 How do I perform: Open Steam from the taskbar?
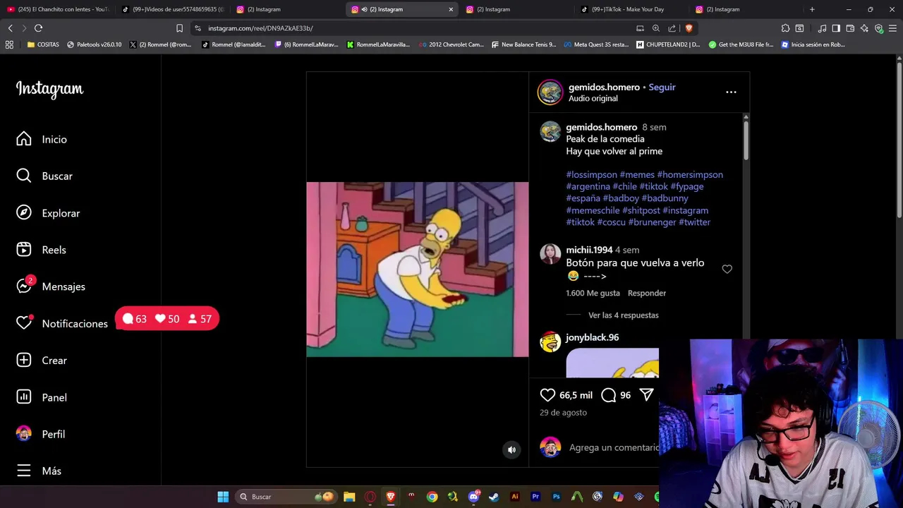coord(494,497)
